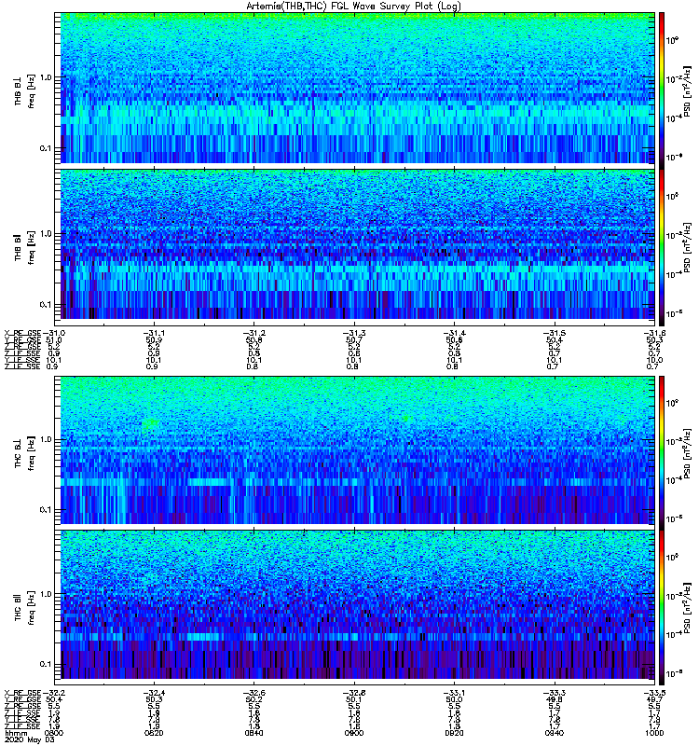
Task: Click the '1.0' frequency tick of THB B⊥ panel
Action: (x=46, y=77)
